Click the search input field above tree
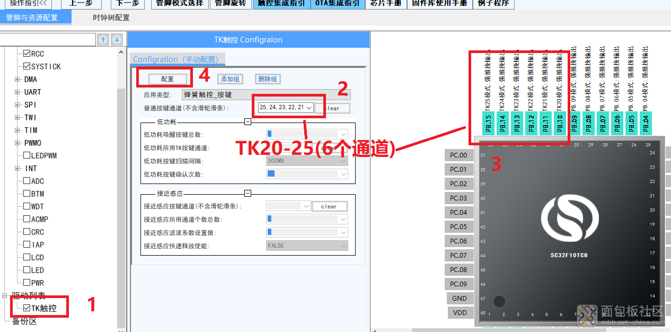The image size is (671, 332). pos(48,40)
